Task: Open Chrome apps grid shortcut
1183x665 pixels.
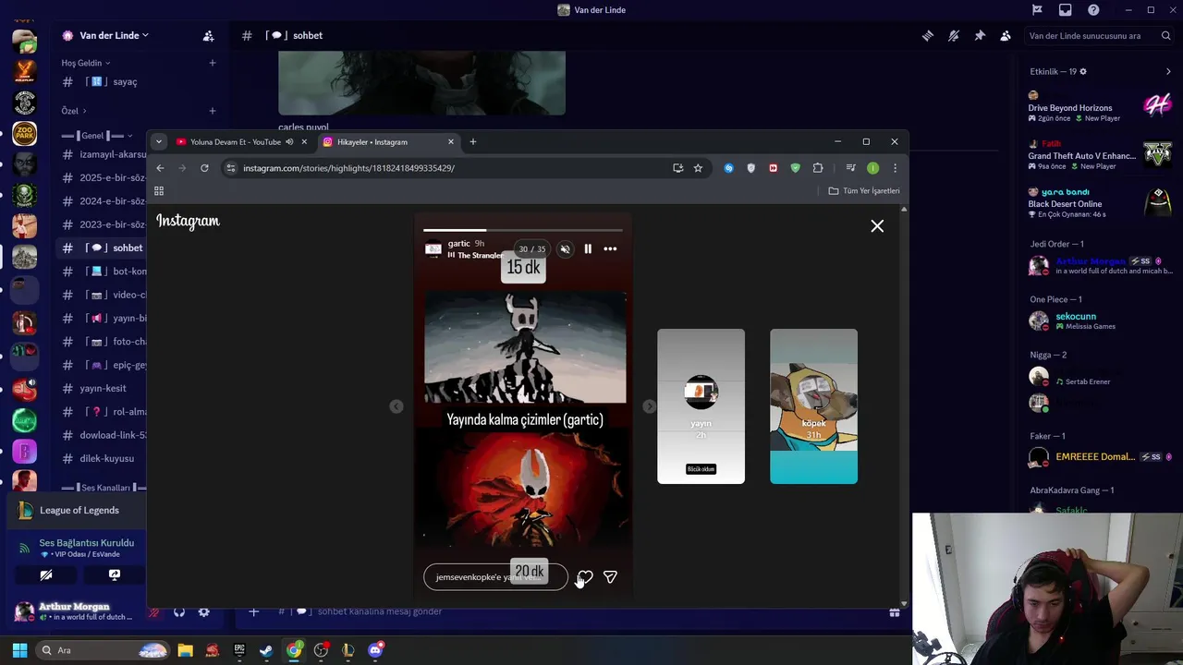Action: 159,191
